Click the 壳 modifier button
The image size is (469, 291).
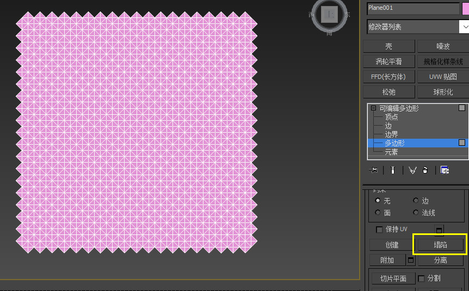(389, 46)
